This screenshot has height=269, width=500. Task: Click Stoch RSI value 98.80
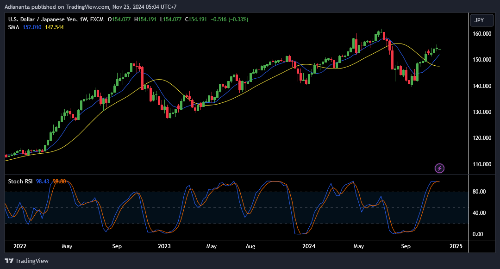[59, 181]
